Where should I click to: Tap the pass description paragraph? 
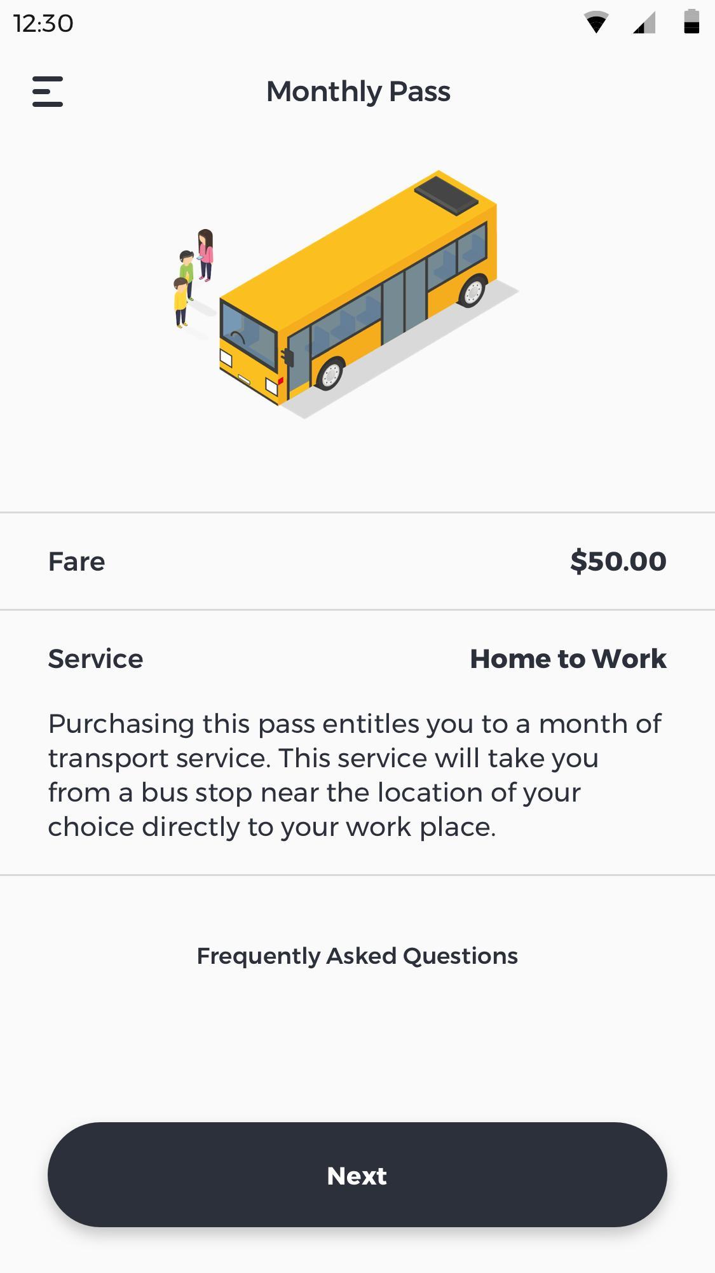355,775
